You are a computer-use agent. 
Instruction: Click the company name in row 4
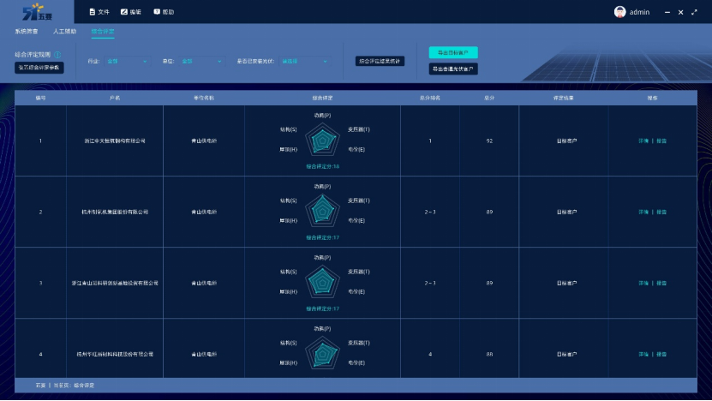coord(115,354)
